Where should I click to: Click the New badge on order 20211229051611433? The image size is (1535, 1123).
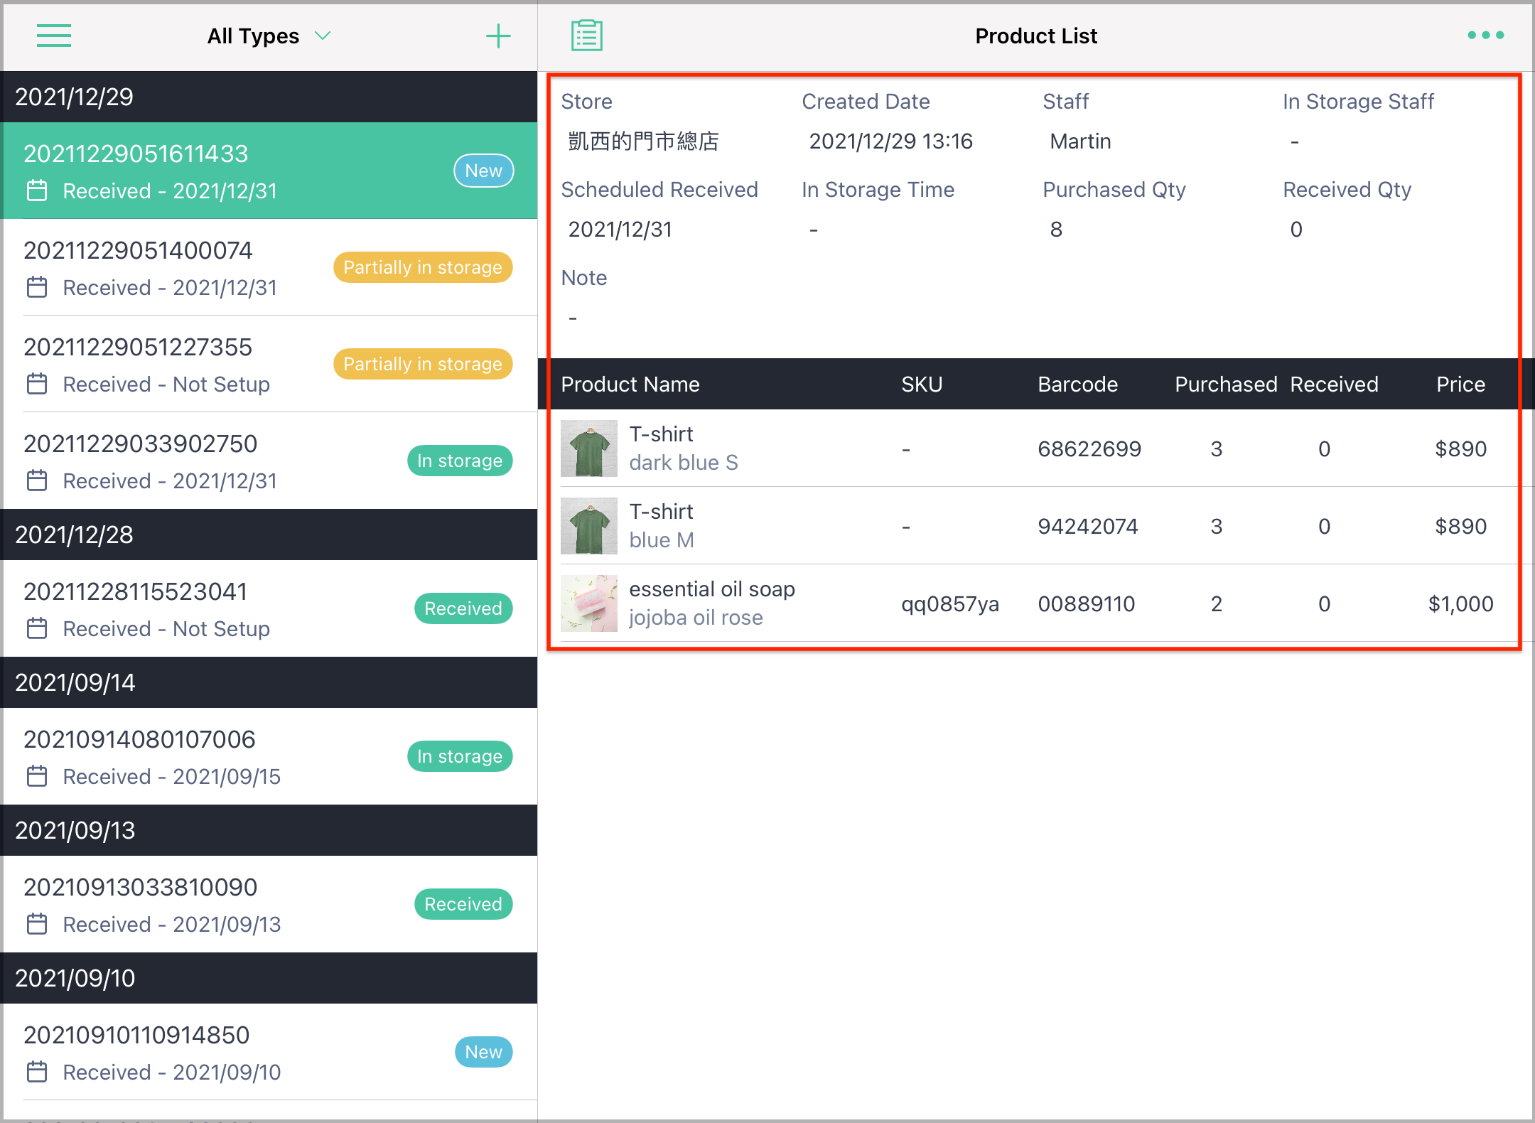point(484,171)
